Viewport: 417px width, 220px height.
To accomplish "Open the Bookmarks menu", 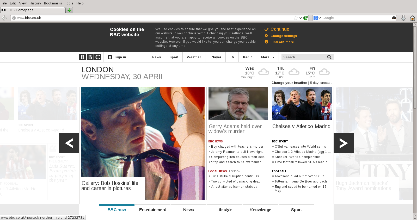I will (x=53, y=3).
